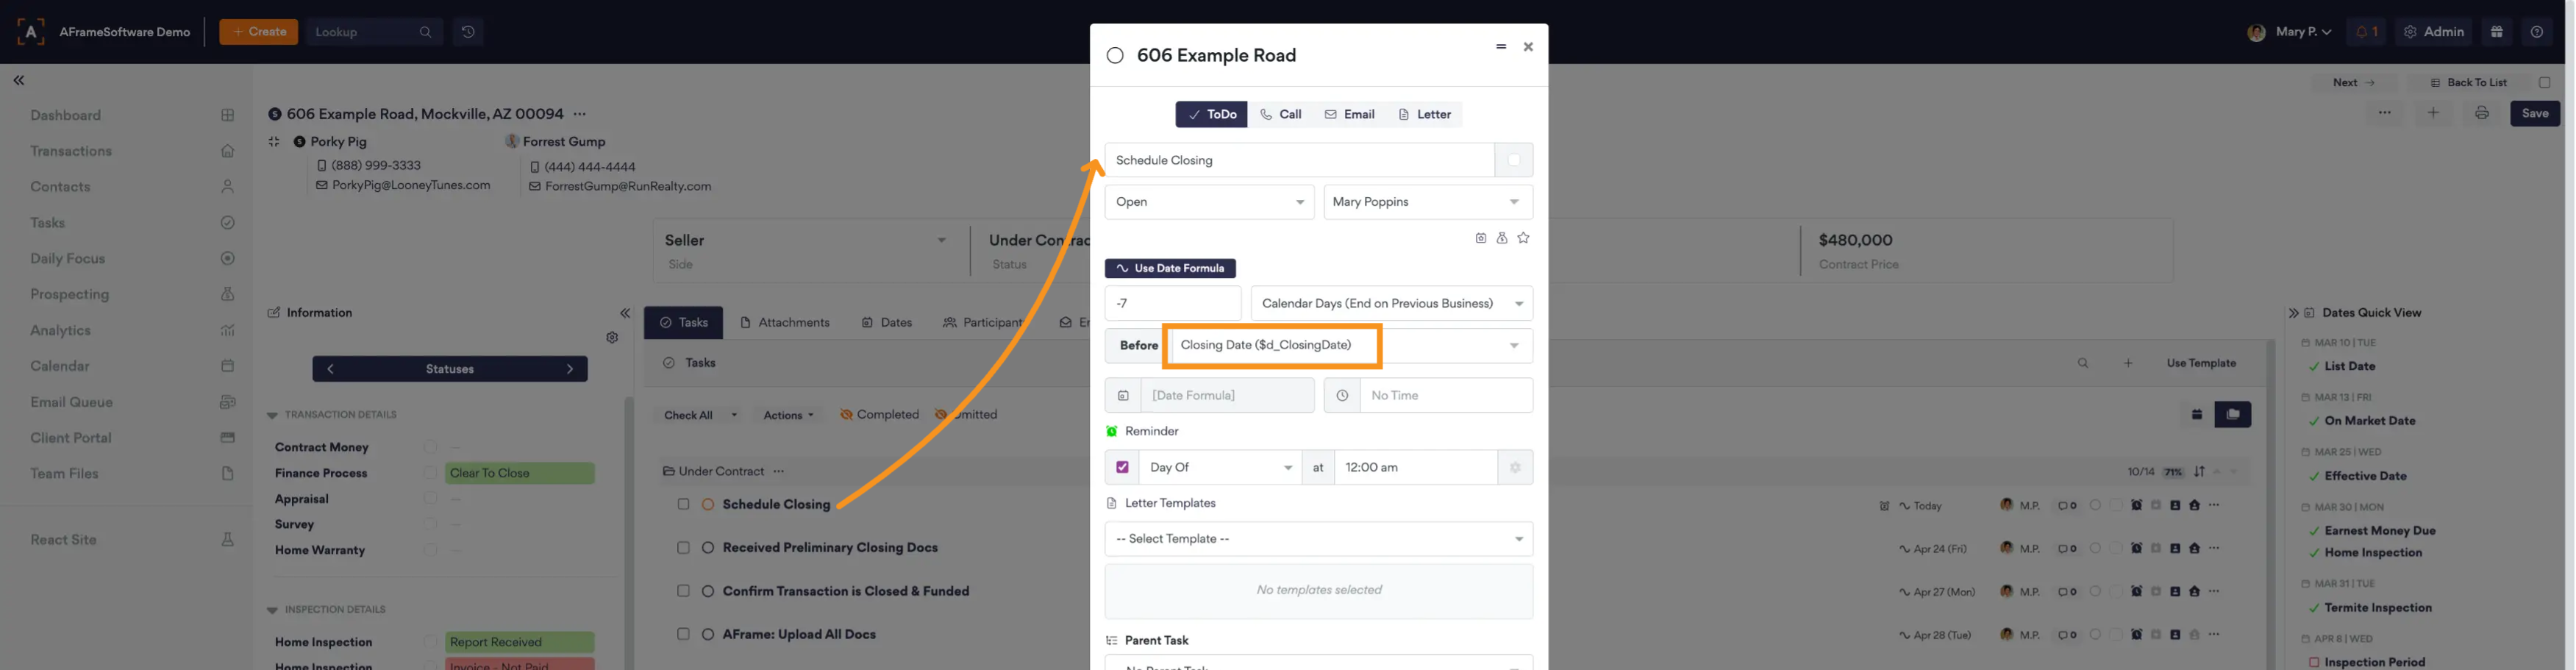Toggle the completion circle beside 606 Example Road

1115,56
